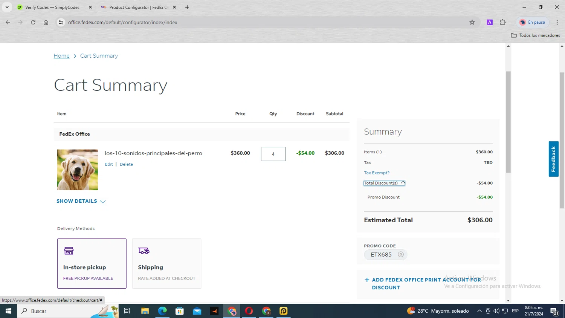Remove promo code ETX685
This screenshot has width=565, height=318.
point(401,255)
